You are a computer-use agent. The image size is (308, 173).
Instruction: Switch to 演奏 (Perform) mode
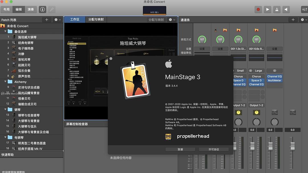tap(31, 9)
